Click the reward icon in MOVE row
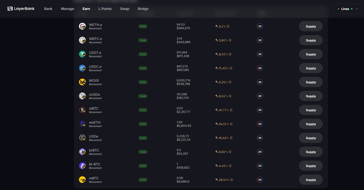This screenshot has width=364, height=190. click(x=260, y=82)
